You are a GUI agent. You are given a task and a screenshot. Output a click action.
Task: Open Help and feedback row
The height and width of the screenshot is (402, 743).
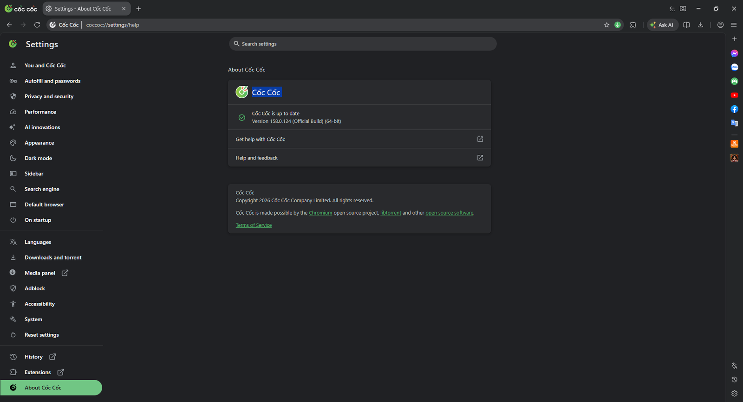pyautogui.click(x=359, y=158)
